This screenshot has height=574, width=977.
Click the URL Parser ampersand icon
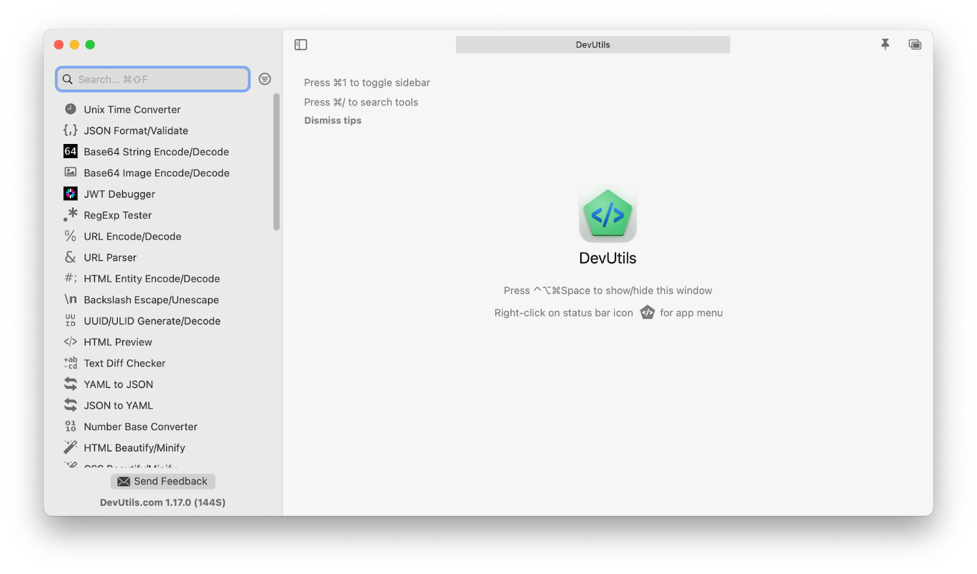(x=70, y=257)
